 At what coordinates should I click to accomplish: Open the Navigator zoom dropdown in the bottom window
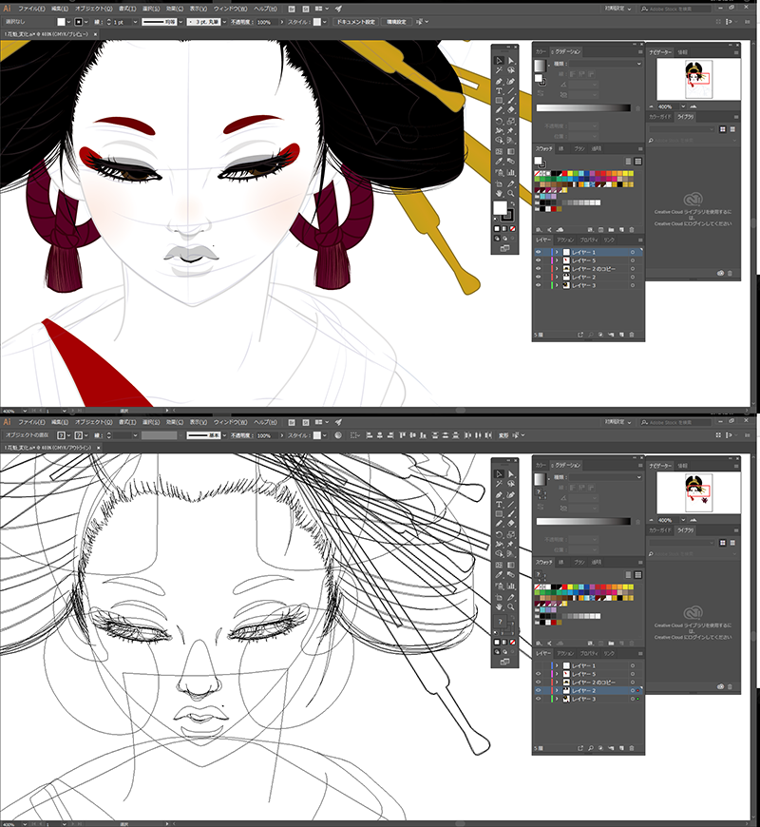(x=683, y=521)
